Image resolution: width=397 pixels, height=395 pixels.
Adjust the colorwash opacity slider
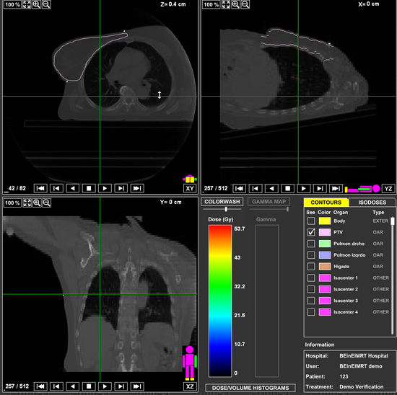click(226, 209)
